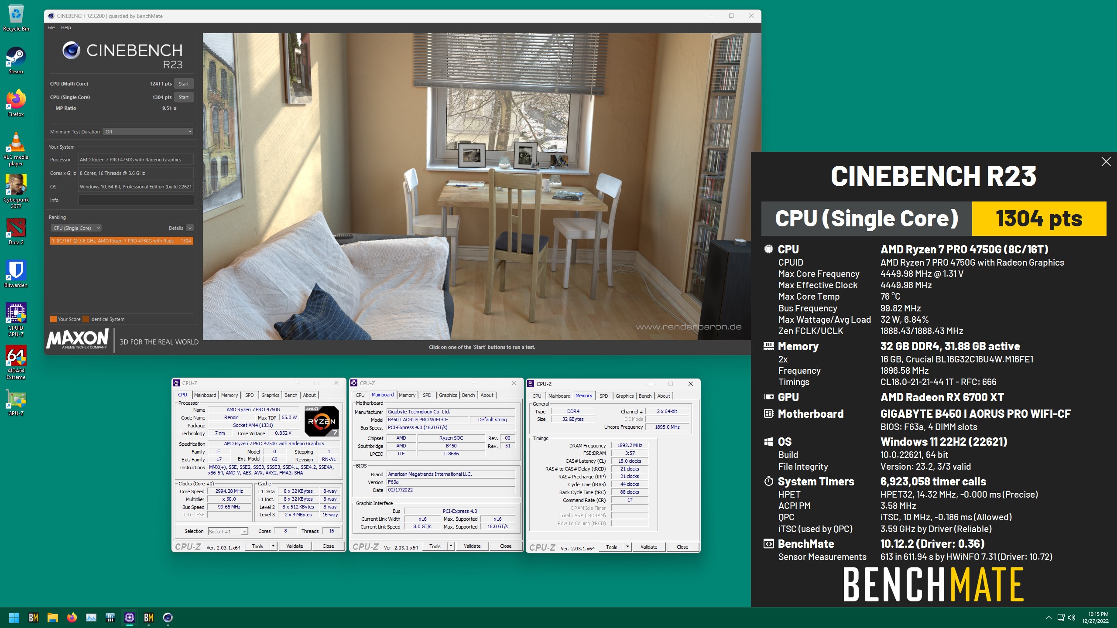Switch to Memory tab in first CPU-Z
The image size is (1117, 628).
point(230,395)
